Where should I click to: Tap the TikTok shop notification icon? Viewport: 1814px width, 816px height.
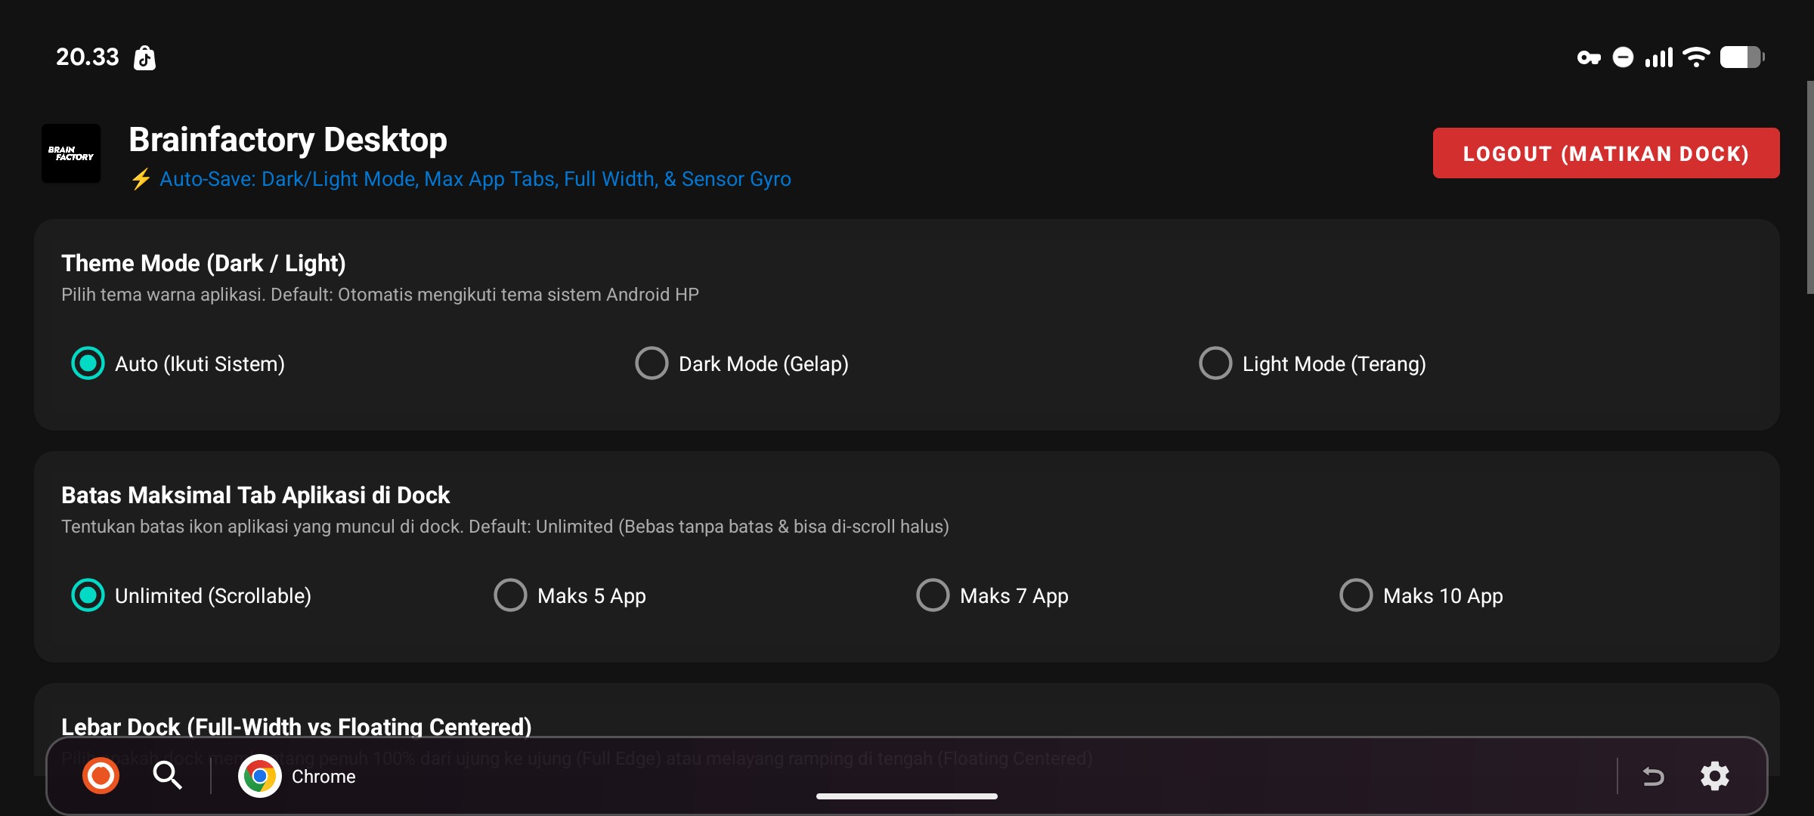(x=144, y=57)
